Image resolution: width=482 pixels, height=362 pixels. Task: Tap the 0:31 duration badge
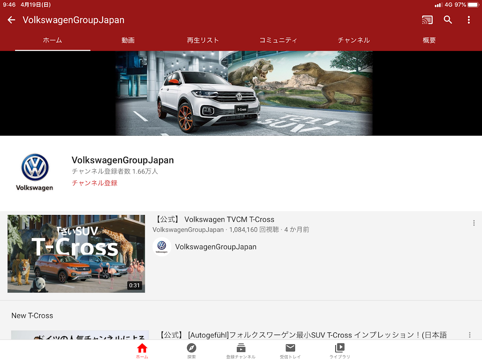point(134,286)
